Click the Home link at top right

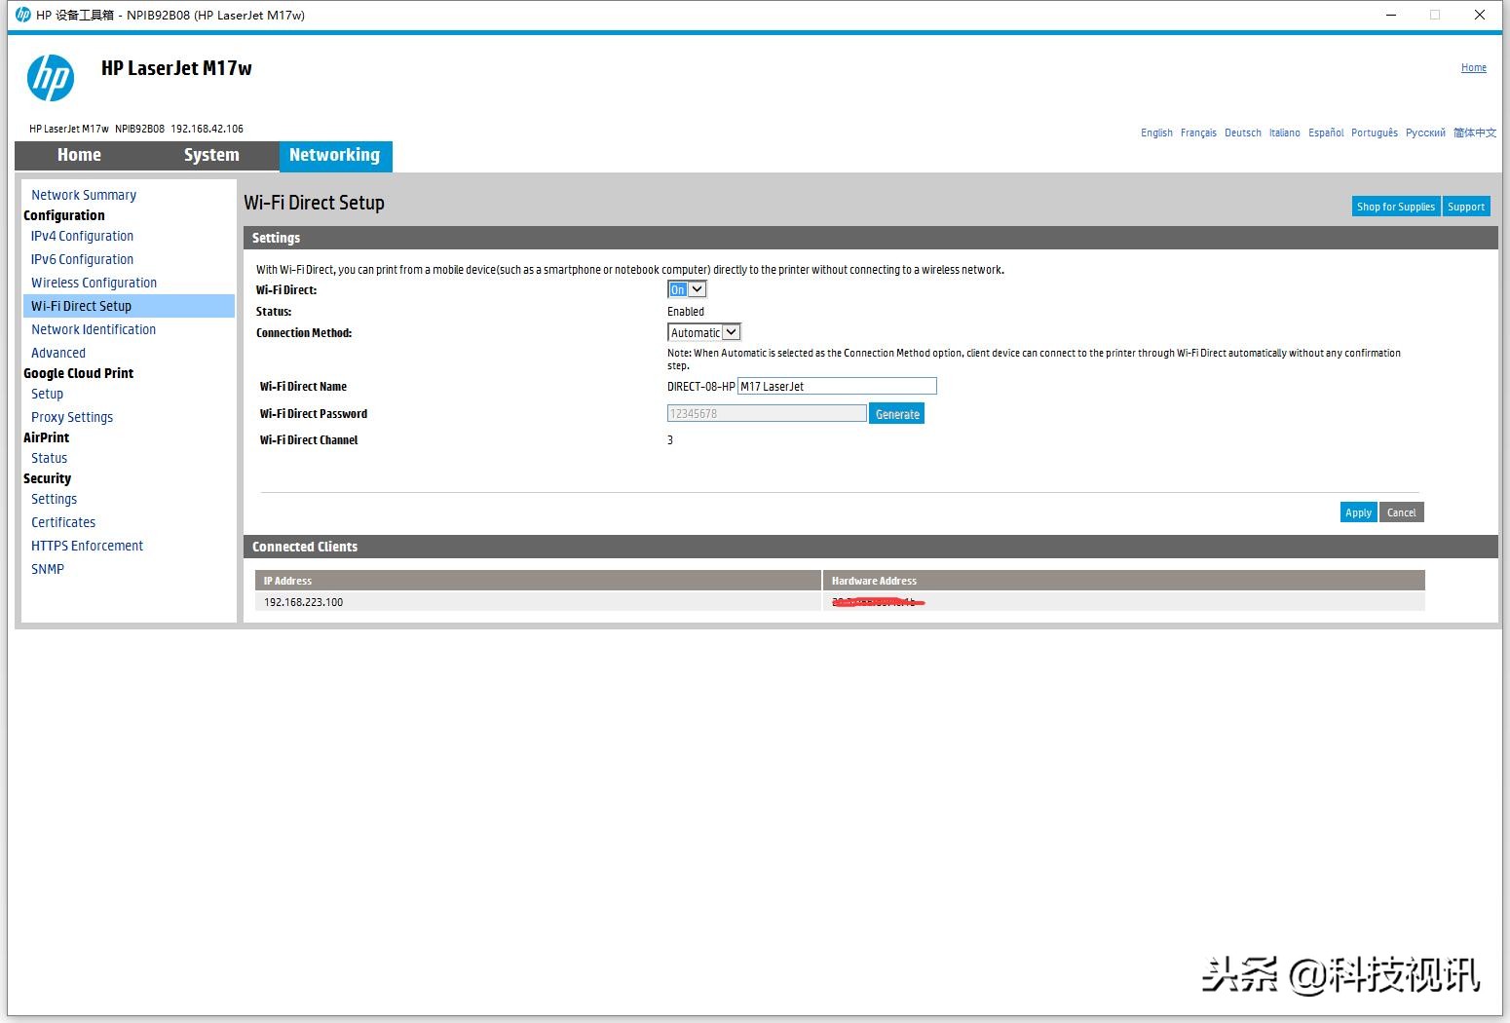tap(1474, 67)
